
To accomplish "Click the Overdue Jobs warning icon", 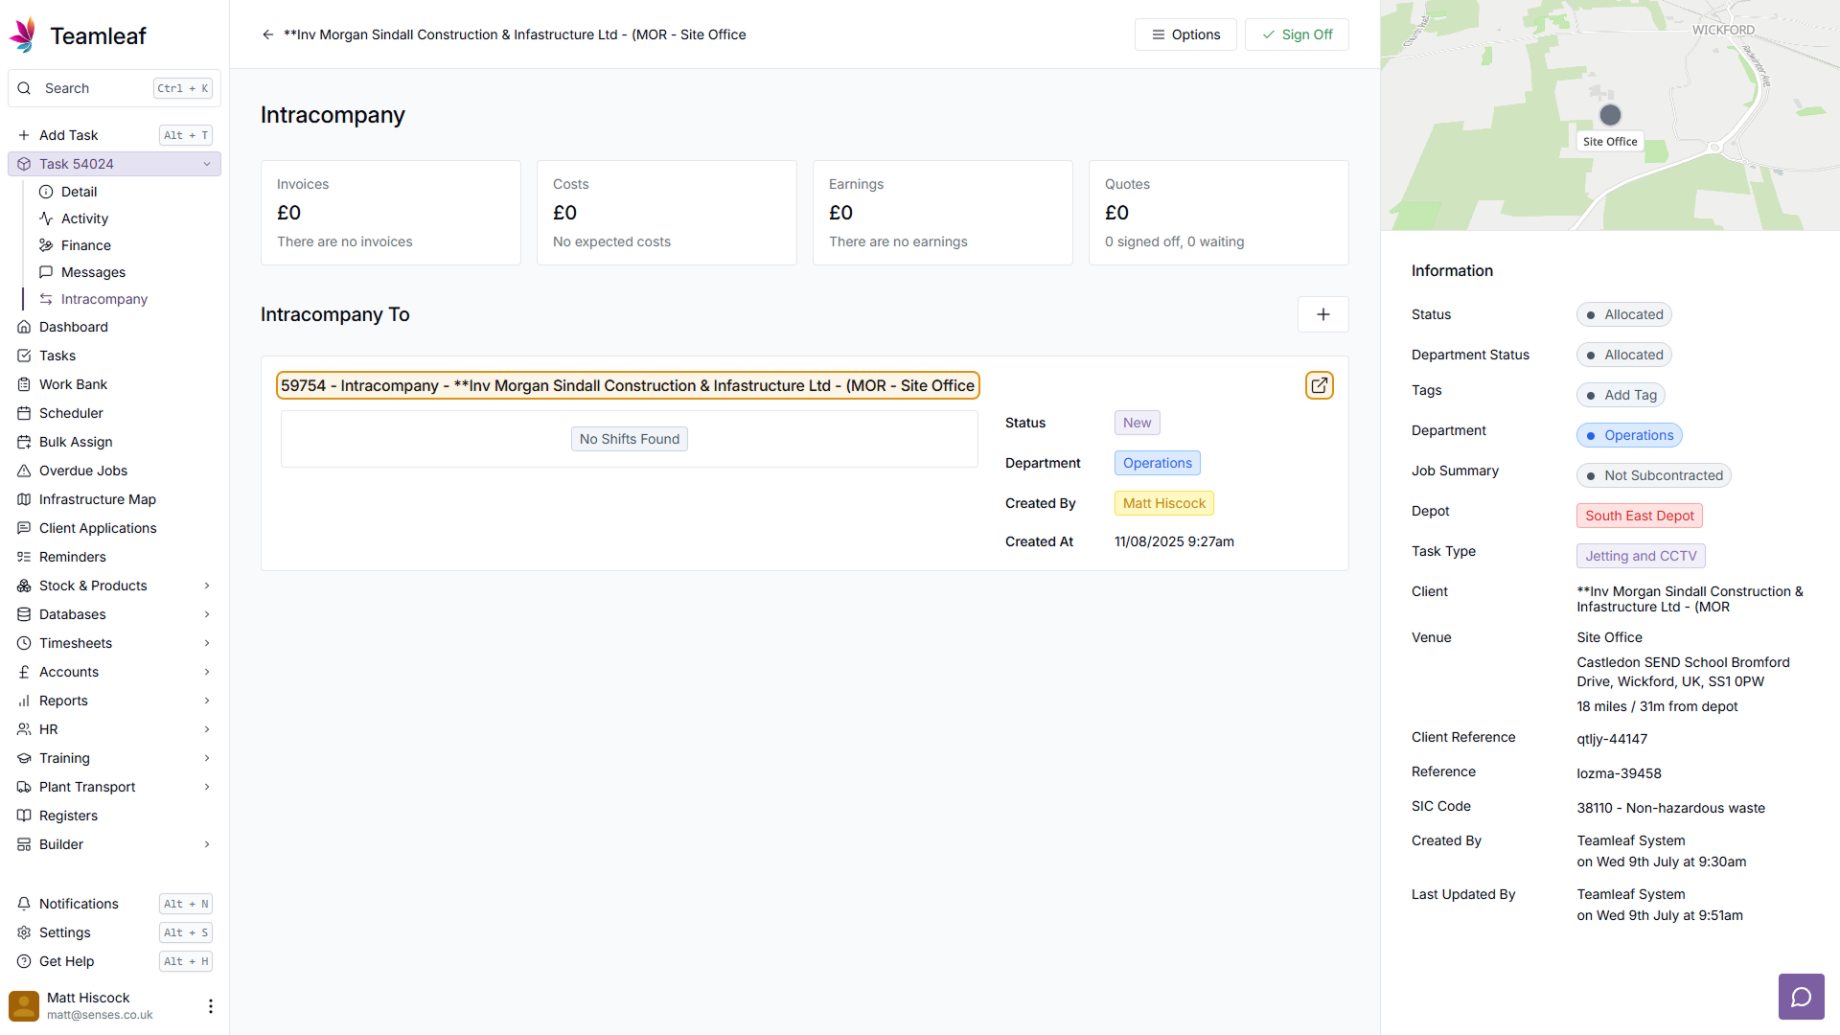I will pos(24,471).
